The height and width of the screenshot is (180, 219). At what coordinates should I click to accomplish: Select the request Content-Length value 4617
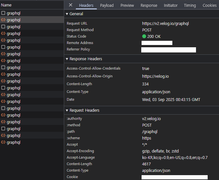[x=146, y=164]
